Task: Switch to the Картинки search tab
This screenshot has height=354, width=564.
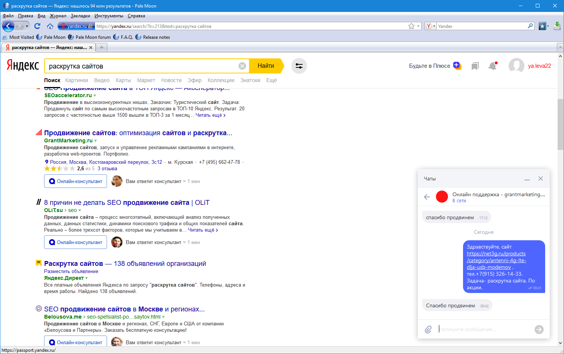Action: (x=76, y=80)
